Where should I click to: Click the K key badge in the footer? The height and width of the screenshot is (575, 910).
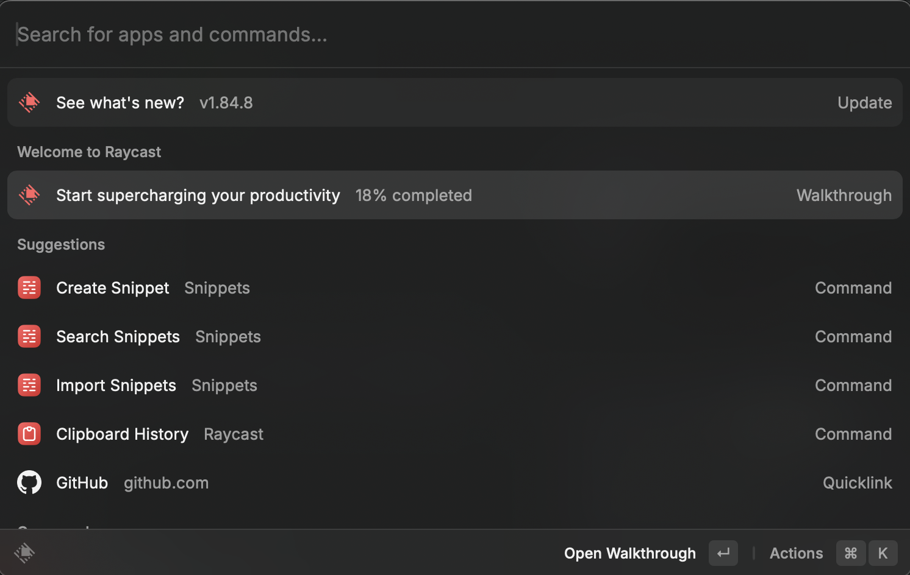pyautogui.click(x=883, y=553)
